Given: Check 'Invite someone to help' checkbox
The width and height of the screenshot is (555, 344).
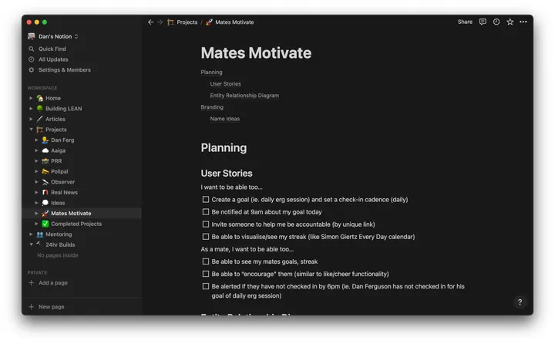Looking at the screenshot, I should 206,224.
